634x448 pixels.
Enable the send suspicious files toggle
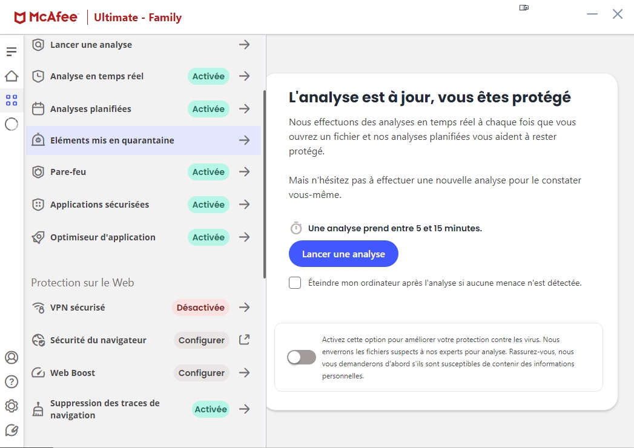click(x=301, y=357)
